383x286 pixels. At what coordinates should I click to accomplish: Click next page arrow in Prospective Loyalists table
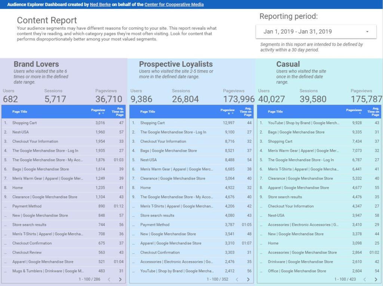(248, 279)
